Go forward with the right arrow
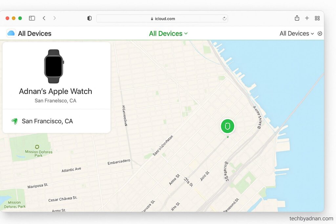 click(54, 18)
